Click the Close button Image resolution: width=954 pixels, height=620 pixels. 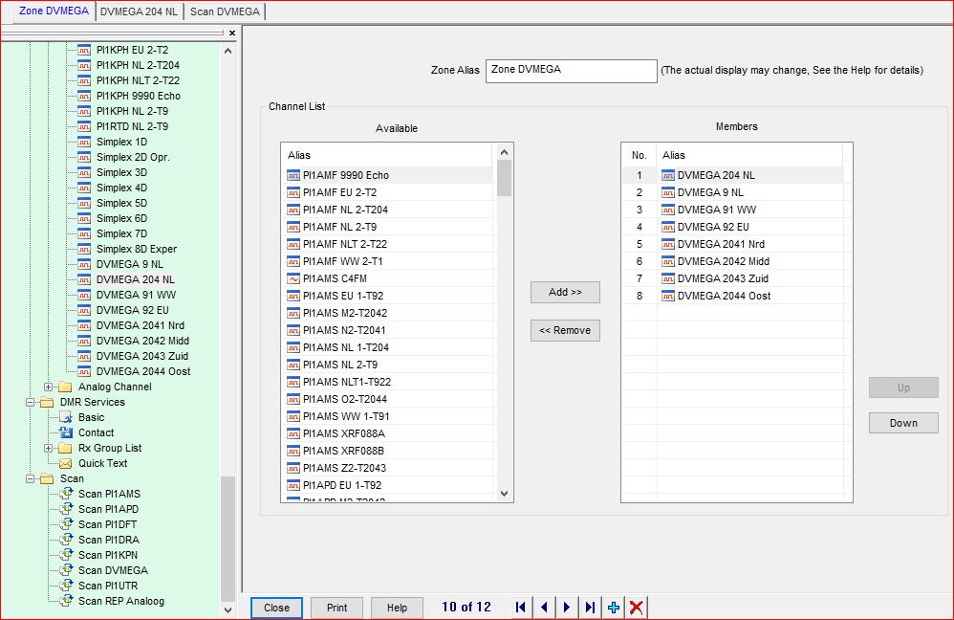pyautogui.click(x=277, y=608)
